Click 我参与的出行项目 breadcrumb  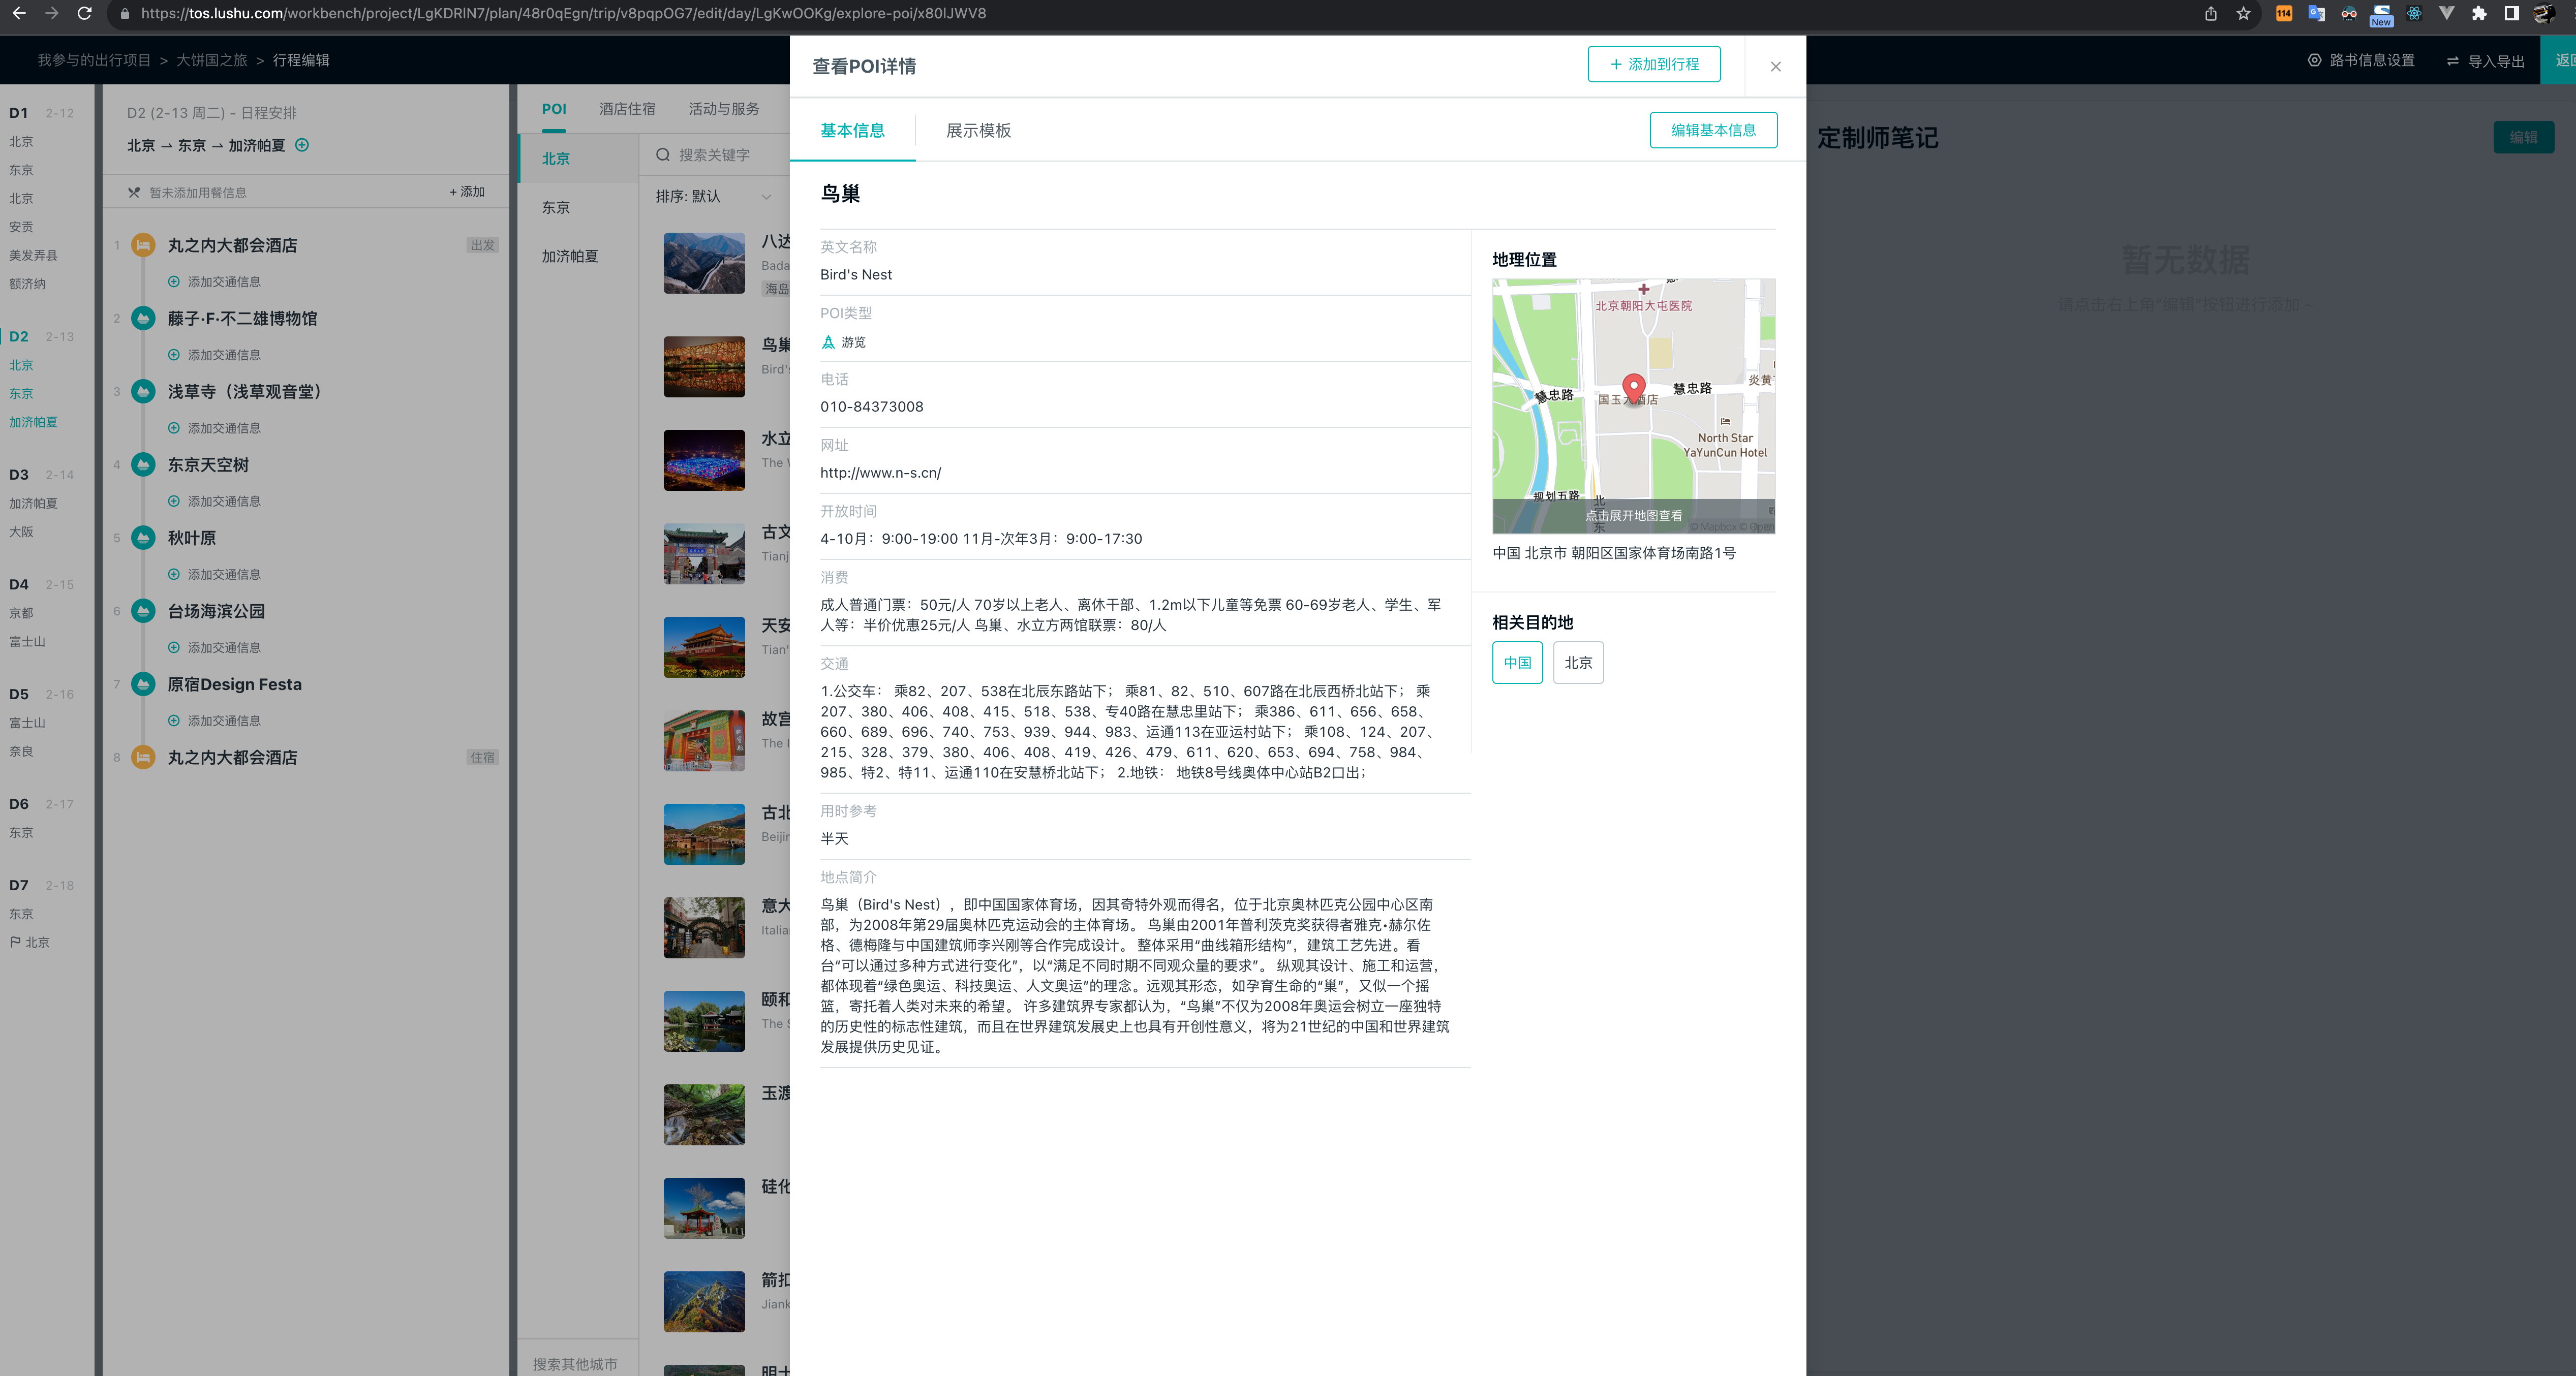94,60
